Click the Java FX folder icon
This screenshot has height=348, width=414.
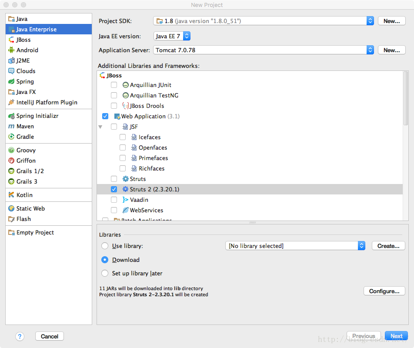pyautogui.click(x=11, y=92)
